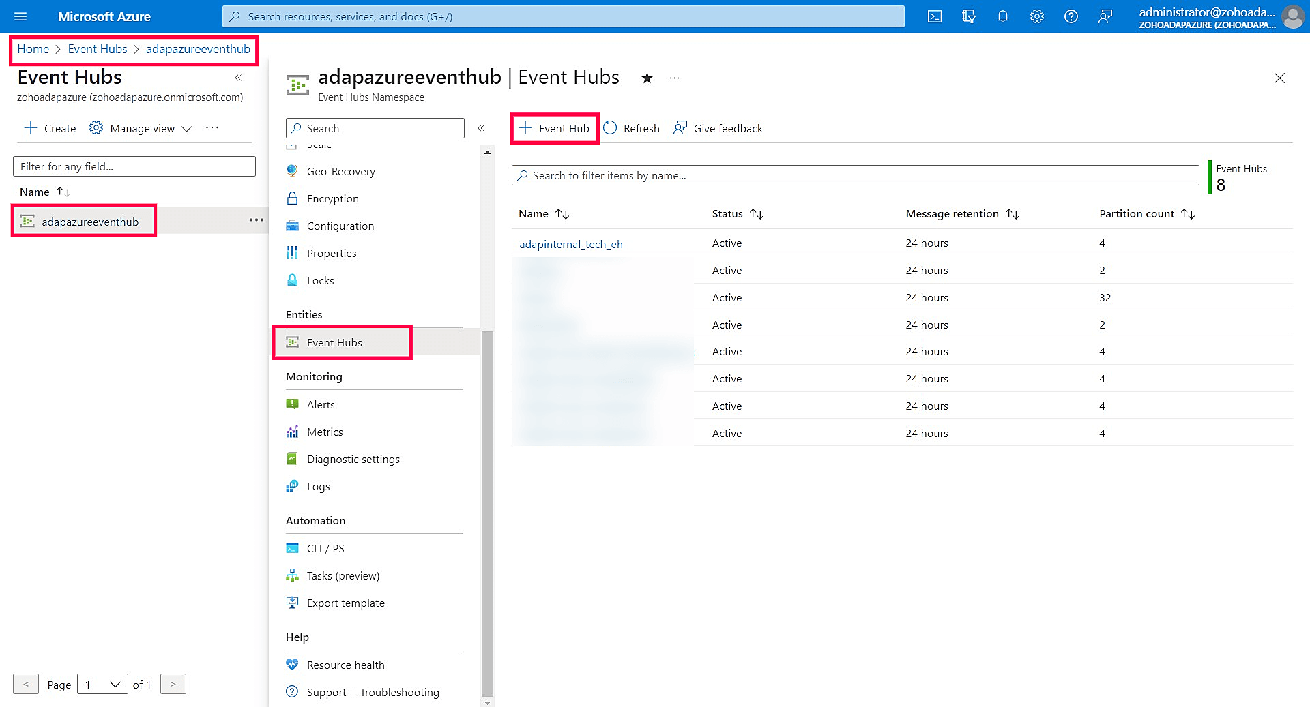Open Azure Cloud Shell from the top bar

[x=934, y=16]
